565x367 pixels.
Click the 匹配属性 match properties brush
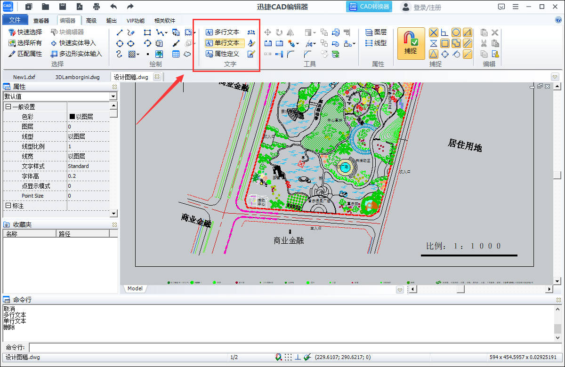pyautogui.click(x=25, y=54)
